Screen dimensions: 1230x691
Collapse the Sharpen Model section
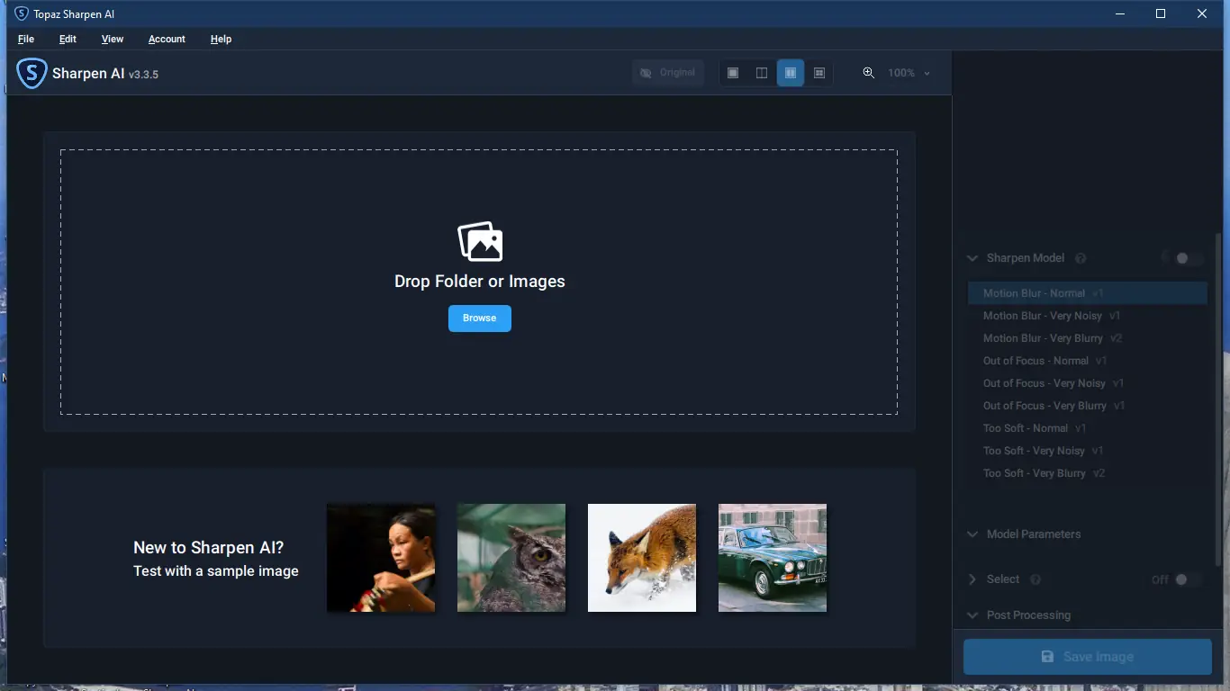tap(972, 258)
